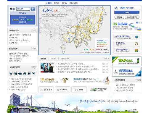Click the red 정체 legend swatch on map
This screenshot has width=151, height=113.
point(96,49)
